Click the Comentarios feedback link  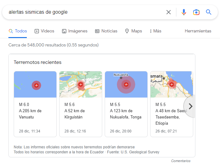pyautogui.click(x=181, y=161)
